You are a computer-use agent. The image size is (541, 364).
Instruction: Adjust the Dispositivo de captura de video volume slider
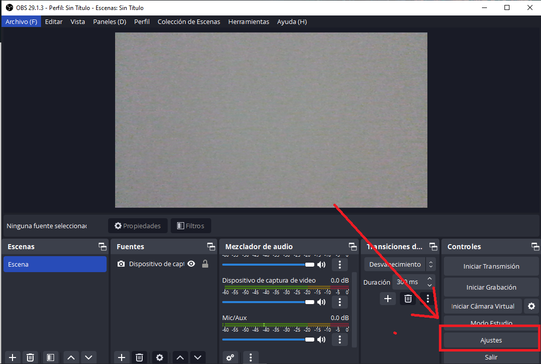309,302
